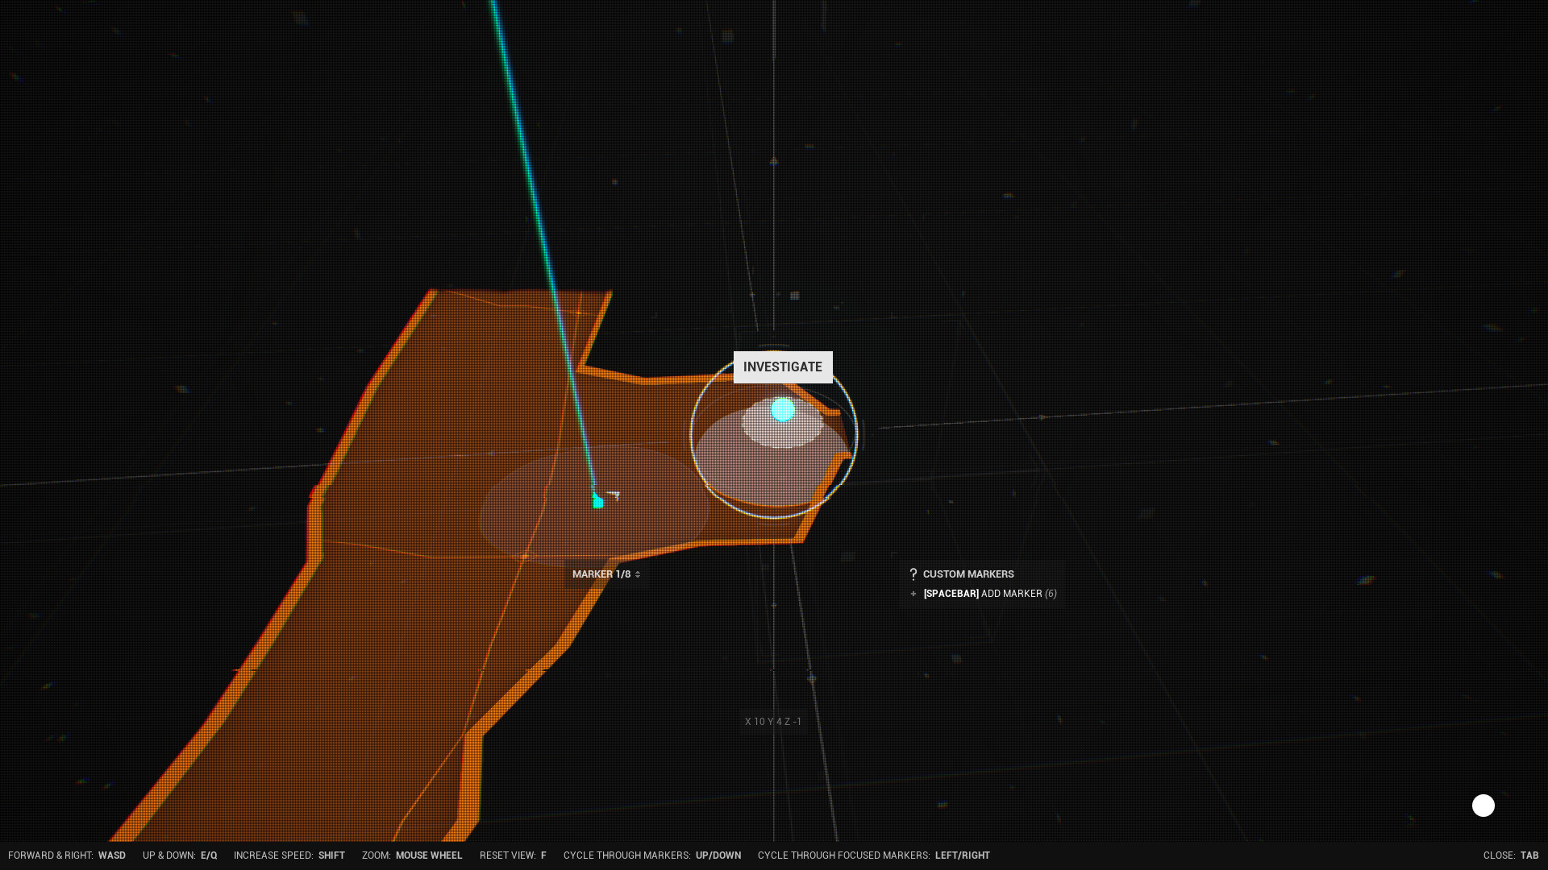Click the Increase Speed SHIFT hint
The height and width of the screenshot is (870, 1548).
pyautogui.click(x=289, y=855)
